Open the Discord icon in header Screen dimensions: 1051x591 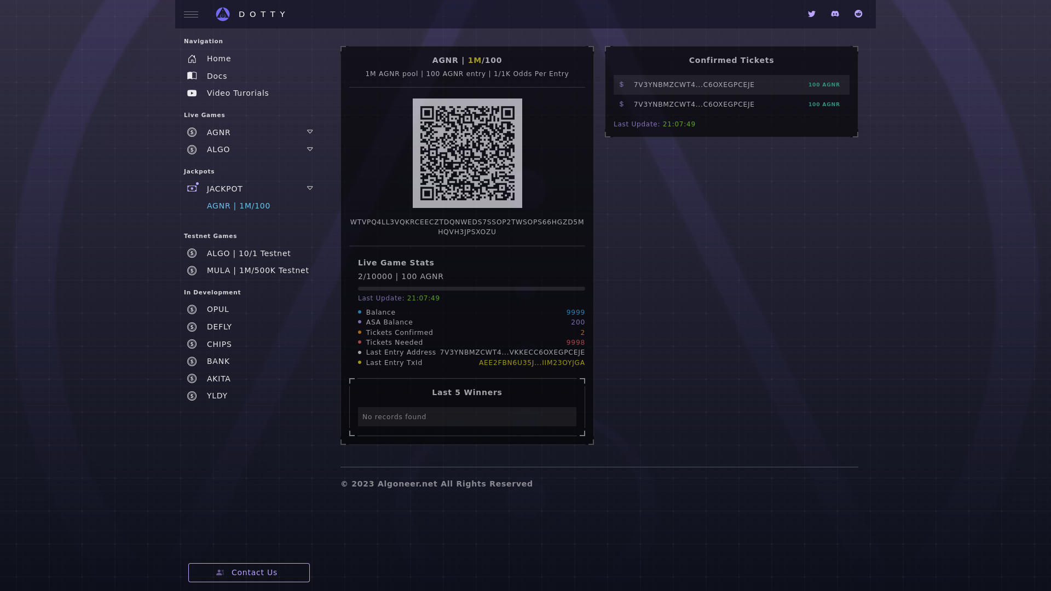[835, 14]
